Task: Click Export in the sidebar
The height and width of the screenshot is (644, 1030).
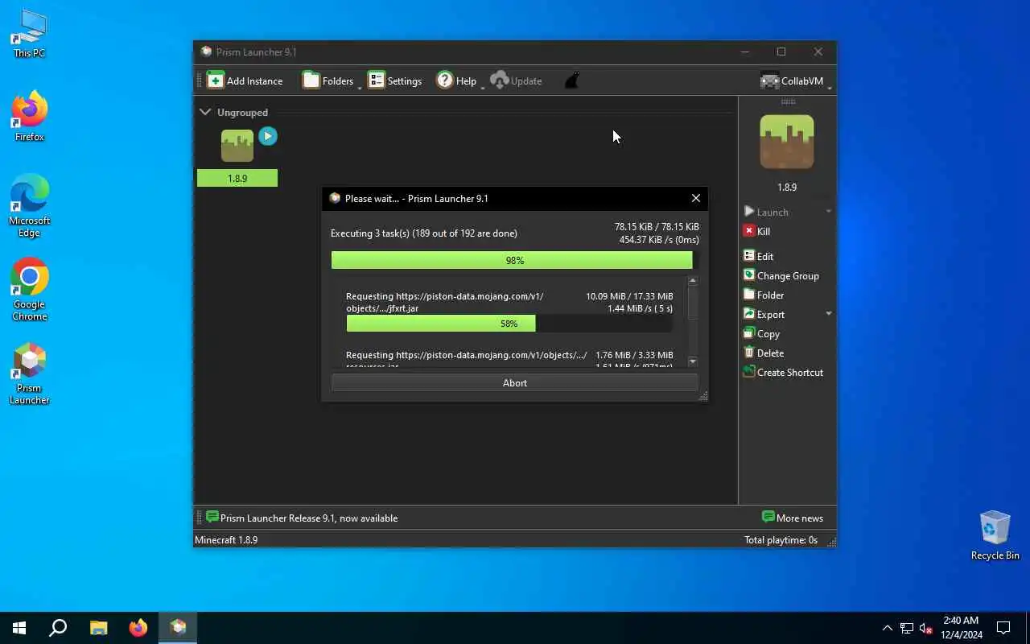Action: tap(764, 314)
